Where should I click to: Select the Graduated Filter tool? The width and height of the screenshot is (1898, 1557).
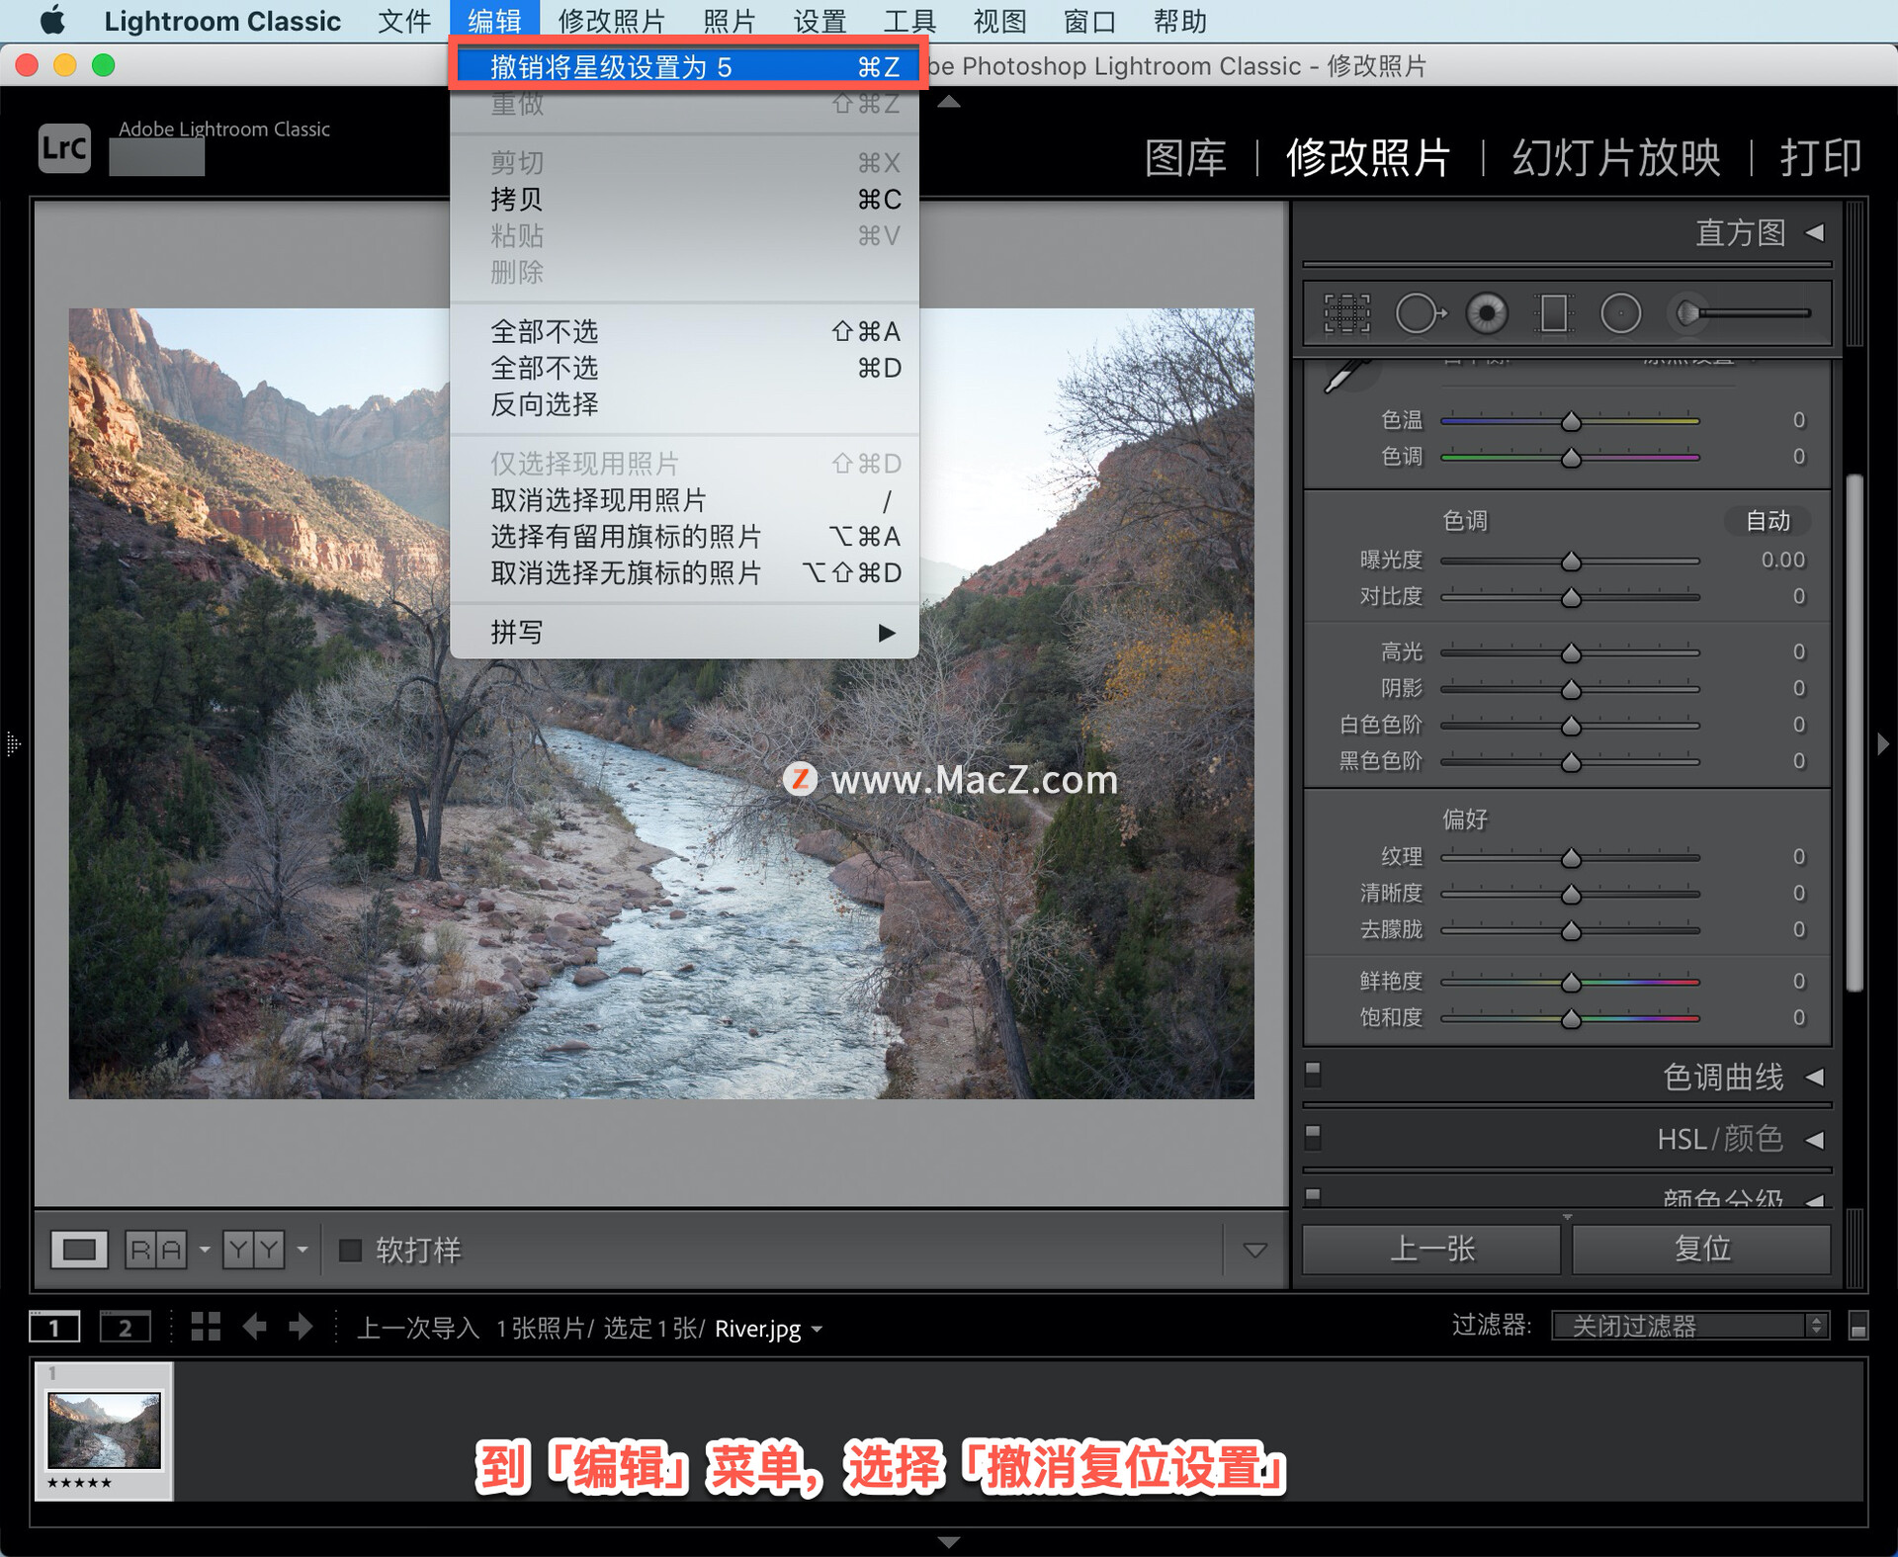pos(1553,314)
